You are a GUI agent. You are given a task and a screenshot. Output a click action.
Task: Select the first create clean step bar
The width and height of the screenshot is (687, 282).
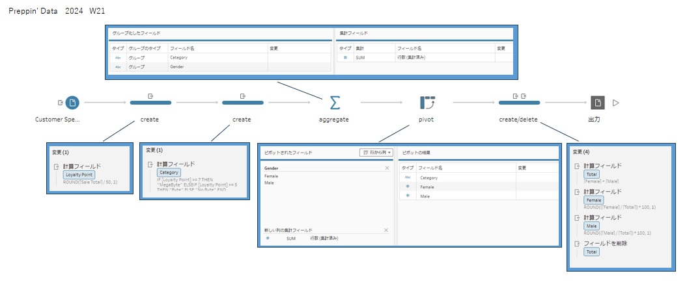tap(150, 103)
